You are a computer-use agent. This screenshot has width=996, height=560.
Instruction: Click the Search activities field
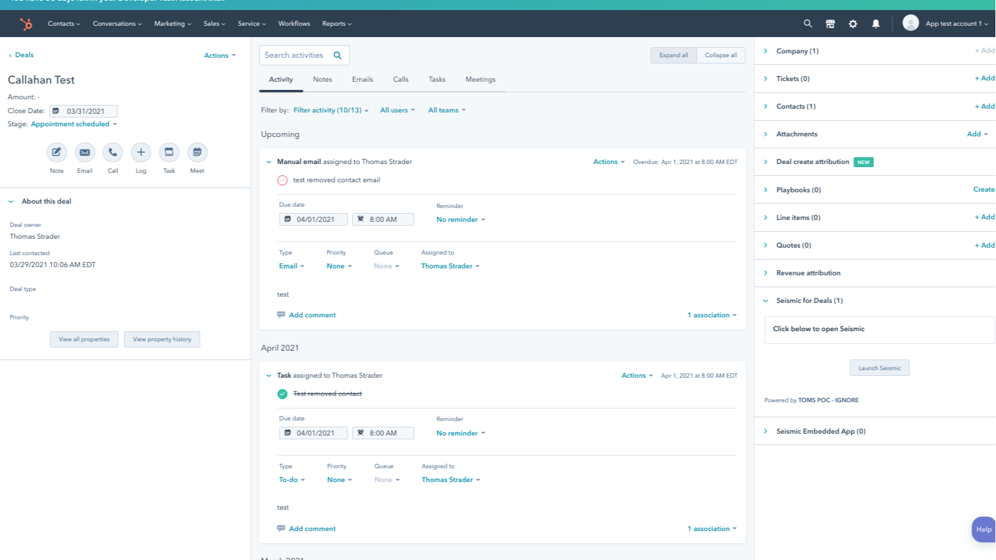304,55
